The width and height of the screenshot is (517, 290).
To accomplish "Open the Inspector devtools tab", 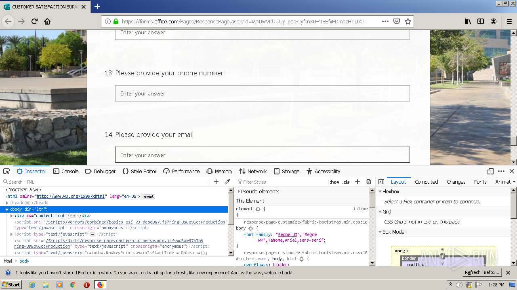I will pos(32,171).
